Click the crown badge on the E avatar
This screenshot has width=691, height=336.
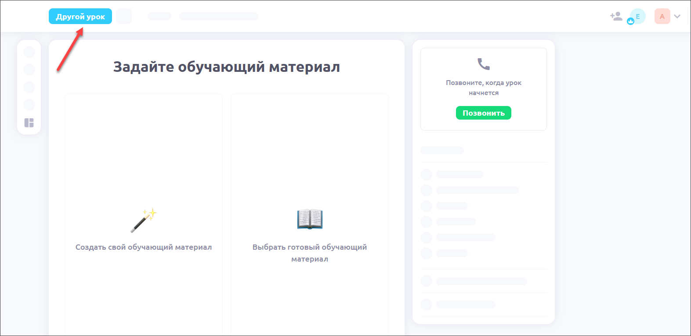point(631,21)
